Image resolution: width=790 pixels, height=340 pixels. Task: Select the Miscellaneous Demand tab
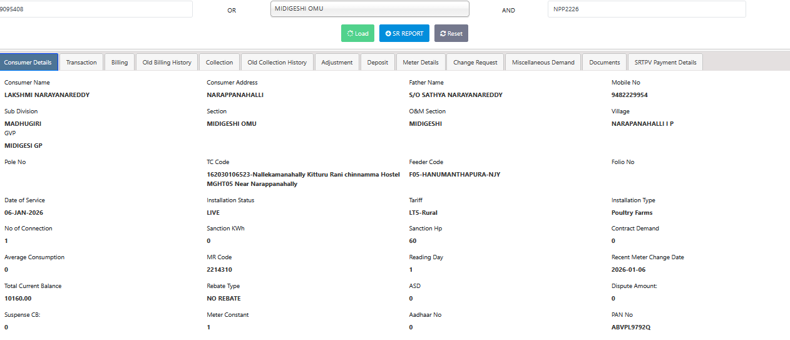click(x=543, y=62)
